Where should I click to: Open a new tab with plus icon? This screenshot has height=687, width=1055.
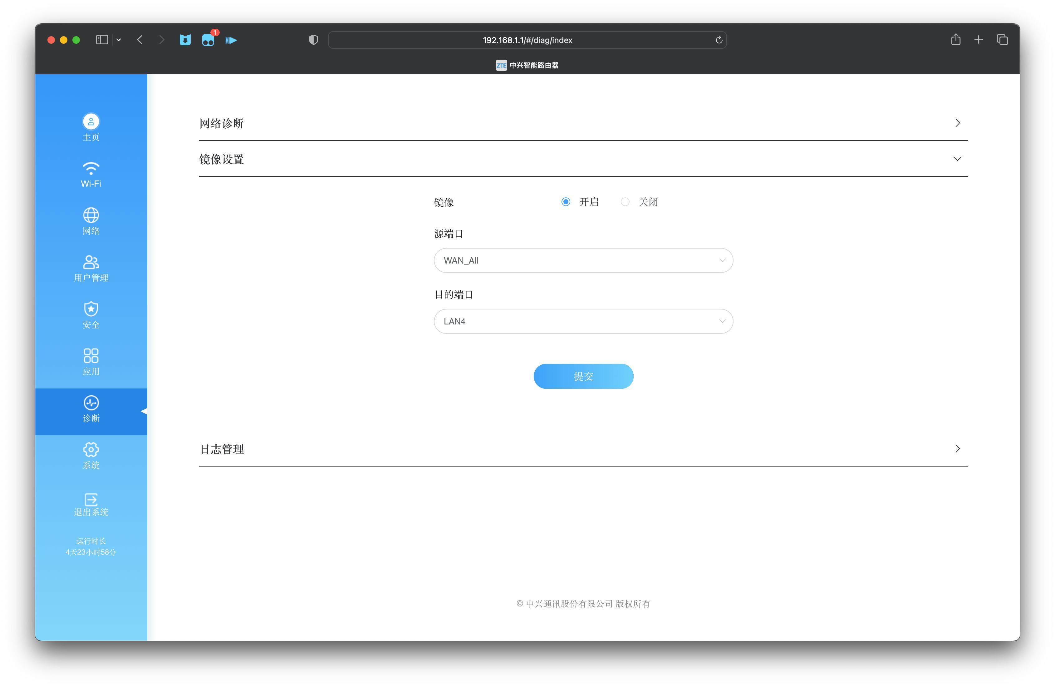979,40
